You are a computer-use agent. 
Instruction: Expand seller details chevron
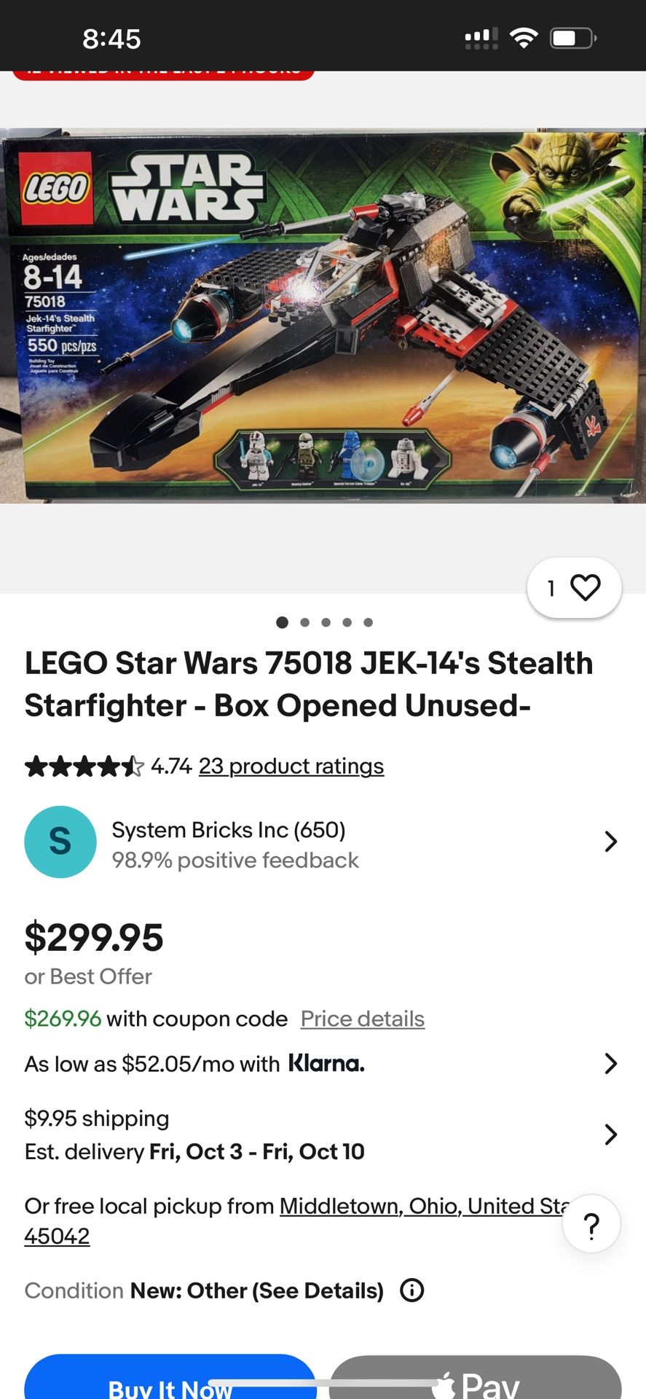click(x=610, y=842)
